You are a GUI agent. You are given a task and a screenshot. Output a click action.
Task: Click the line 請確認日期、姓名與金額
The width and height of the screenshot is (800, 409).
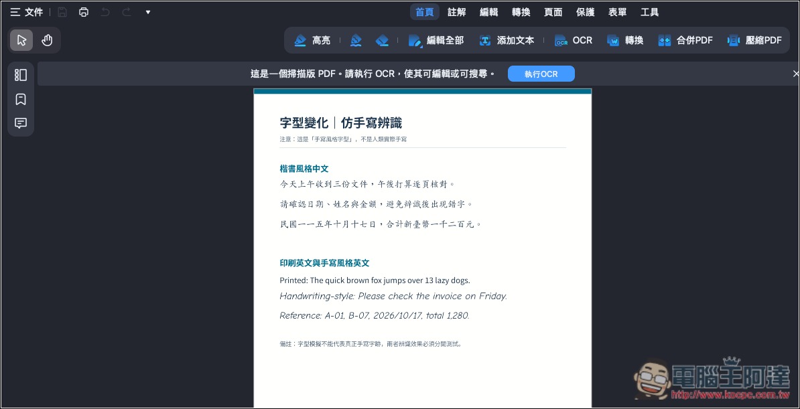click(x=376, y=204)
